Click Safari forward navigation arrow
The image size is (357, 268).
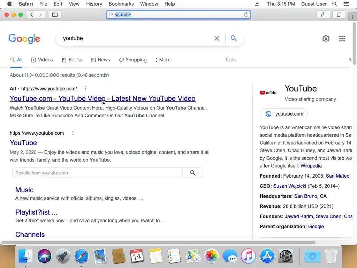click(40, 15)
